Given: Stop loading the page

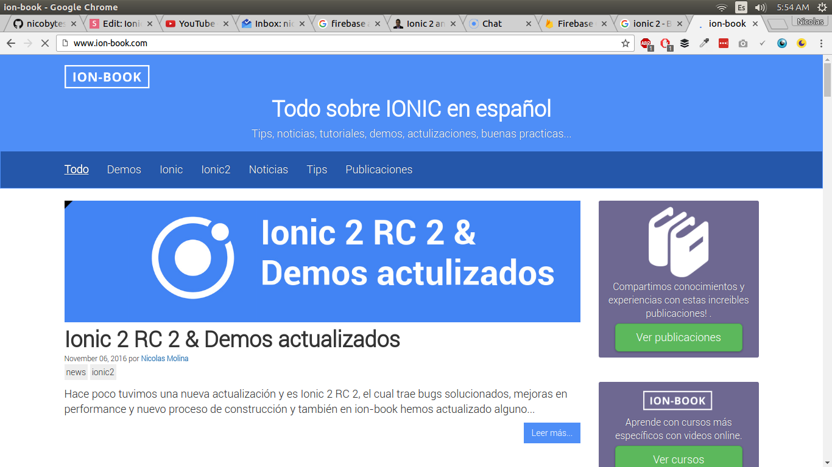Looking at the screenshot, I should tap(45, 43).
